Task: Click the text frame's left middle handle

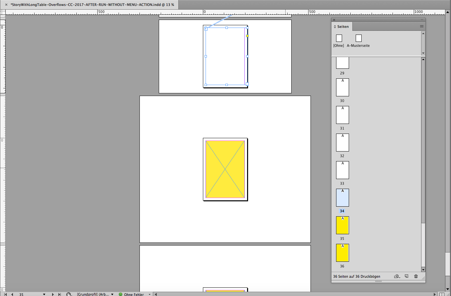Action: coord(206,56)
